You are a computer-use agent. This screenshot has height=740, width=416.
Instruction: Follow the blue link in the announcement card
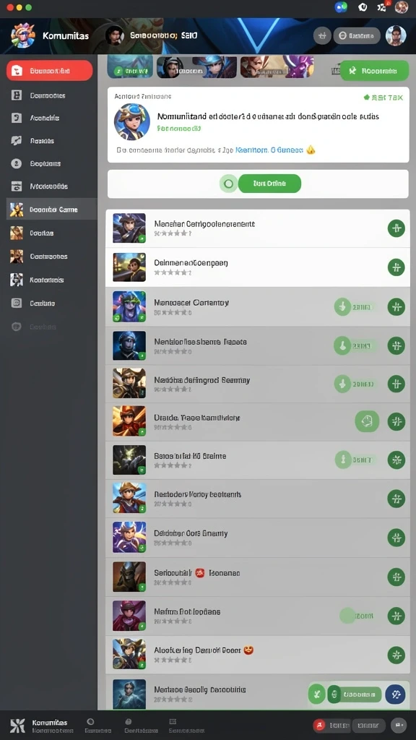(x=269, y=150)
